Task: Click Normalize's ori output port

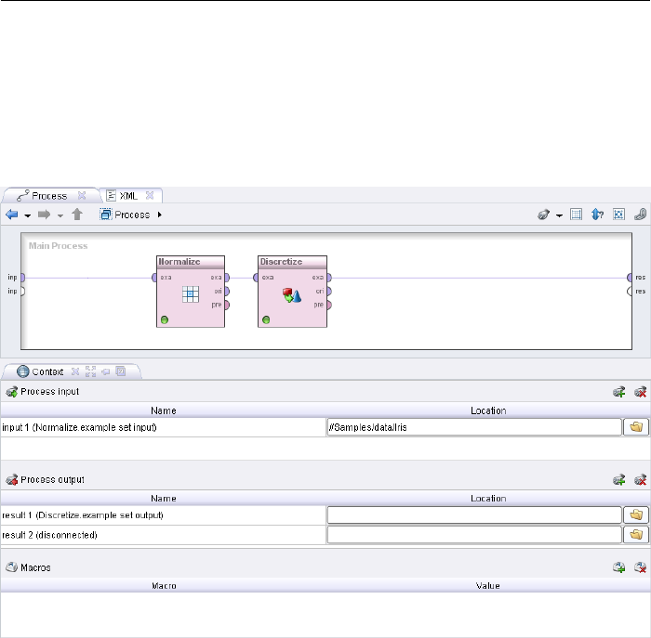Action: pos(227,291)
